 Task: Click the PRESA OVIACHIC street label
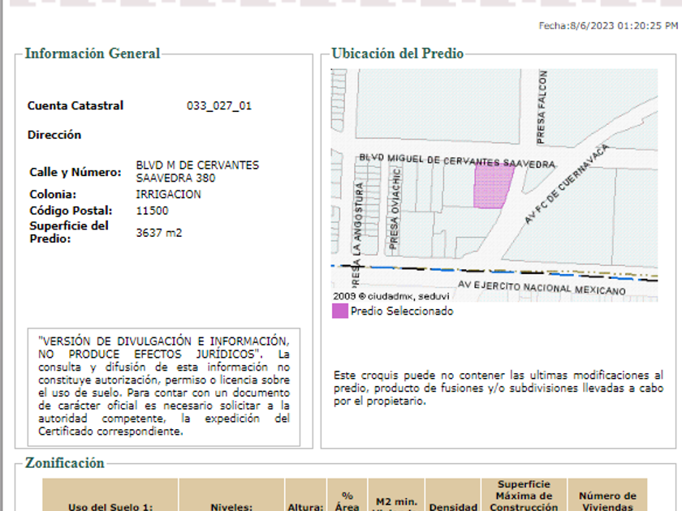[x=393, y=208]
